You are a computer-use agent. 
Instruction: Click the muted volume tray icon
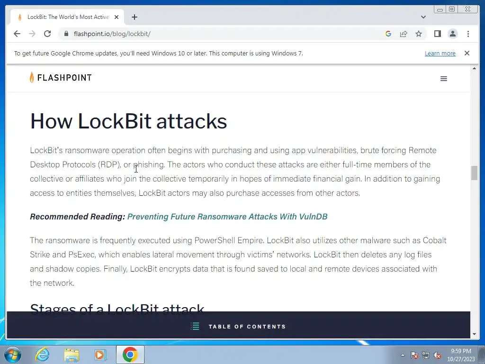pos(437,355)
